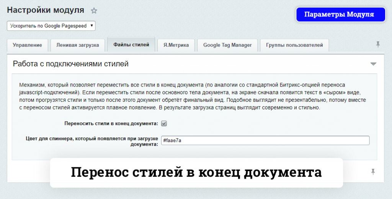Image resolution: width=392 pixels, height=199 pixels.
Task: Click the Перенос стилей в конец документа banner
Action: coord(196,173)
